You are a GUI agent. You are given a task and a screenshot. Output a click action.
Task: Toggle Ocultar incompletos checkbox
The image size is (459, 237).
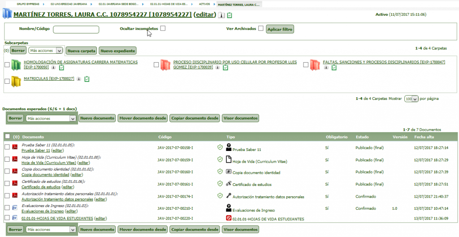163,28
